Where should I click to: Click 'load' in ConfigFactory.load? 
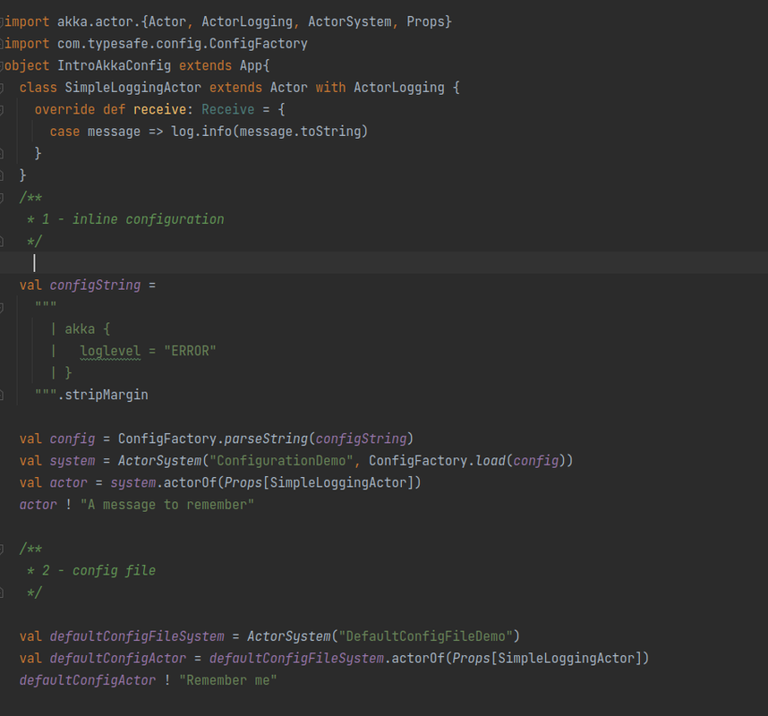coord(490,460)
